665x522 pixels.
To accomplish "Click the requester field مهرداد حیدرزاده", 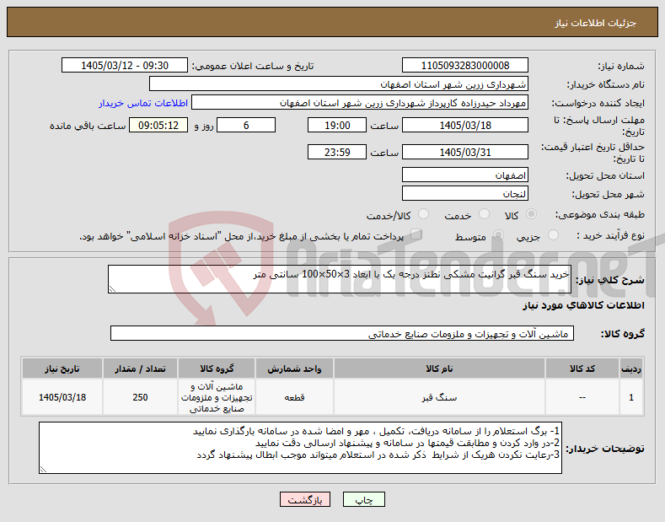I will click(x=360, y=103).
